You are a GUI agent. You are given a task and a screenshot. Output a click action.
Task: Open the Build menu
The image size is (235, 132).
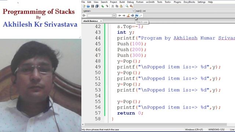122,2
